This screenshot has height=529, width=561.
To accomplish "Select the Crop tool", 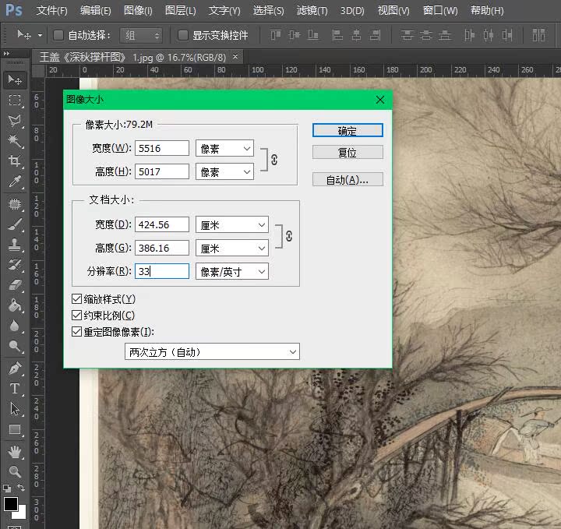I will tap(15, 161).
